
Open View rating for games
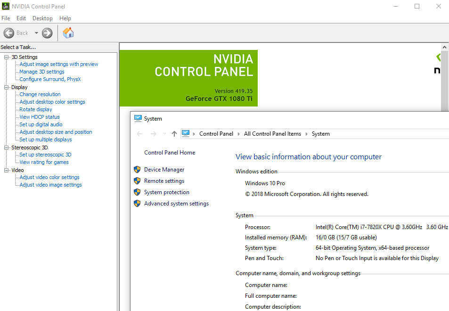click(x=44, y=162)
